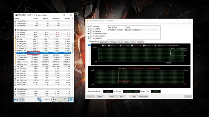209x117 pixels.
Task: Enable the Stress system memory checkbox
Action: (x=91, y=33)
